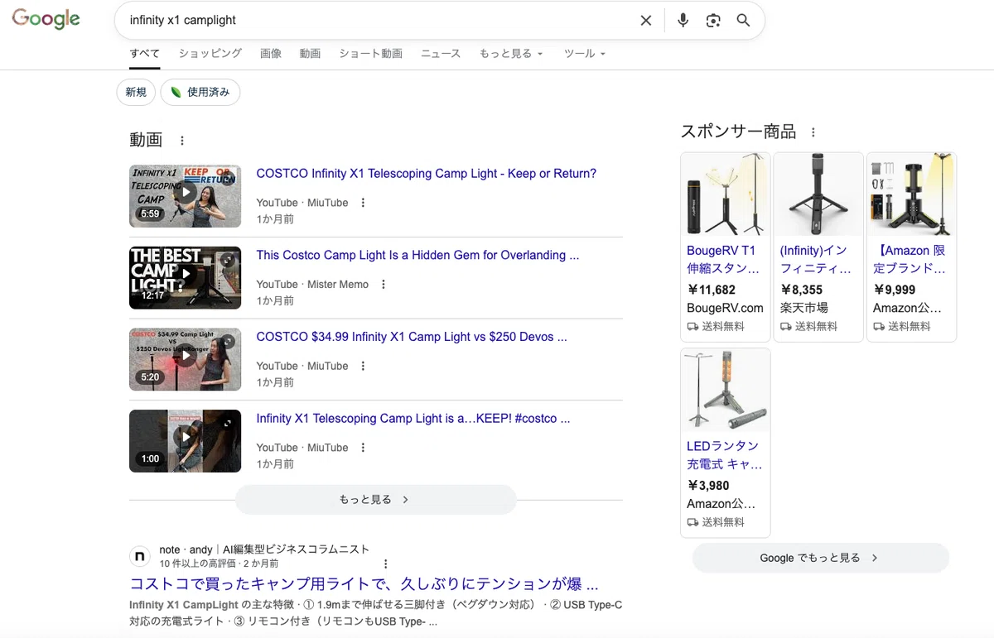Open Infinity X1 Telescoping Camp Light is a…KEEP! link
This screenshot has height=638, width=994.
(413, 419)
